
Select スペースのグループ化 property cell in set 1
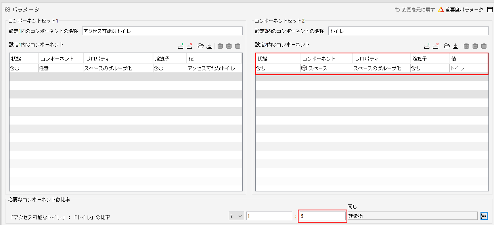(x=119, y=68)
